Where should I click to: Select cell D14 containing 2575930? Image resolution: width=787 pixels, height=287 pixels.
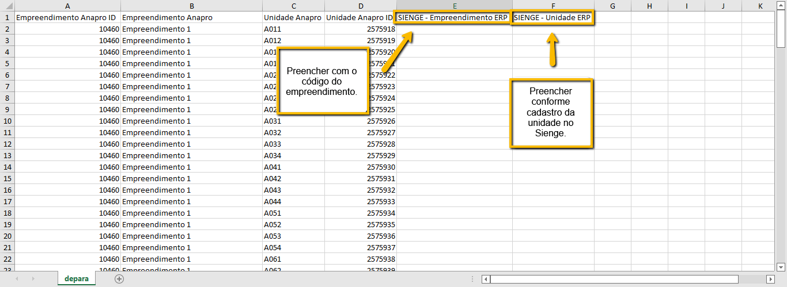click(360, 167)
